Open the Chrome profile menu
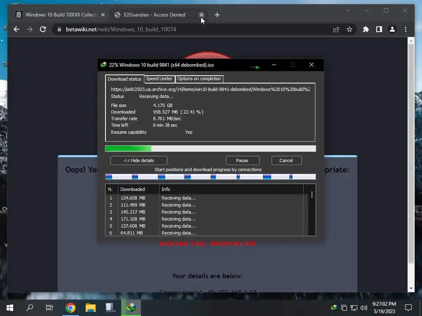 click(392, 29)
